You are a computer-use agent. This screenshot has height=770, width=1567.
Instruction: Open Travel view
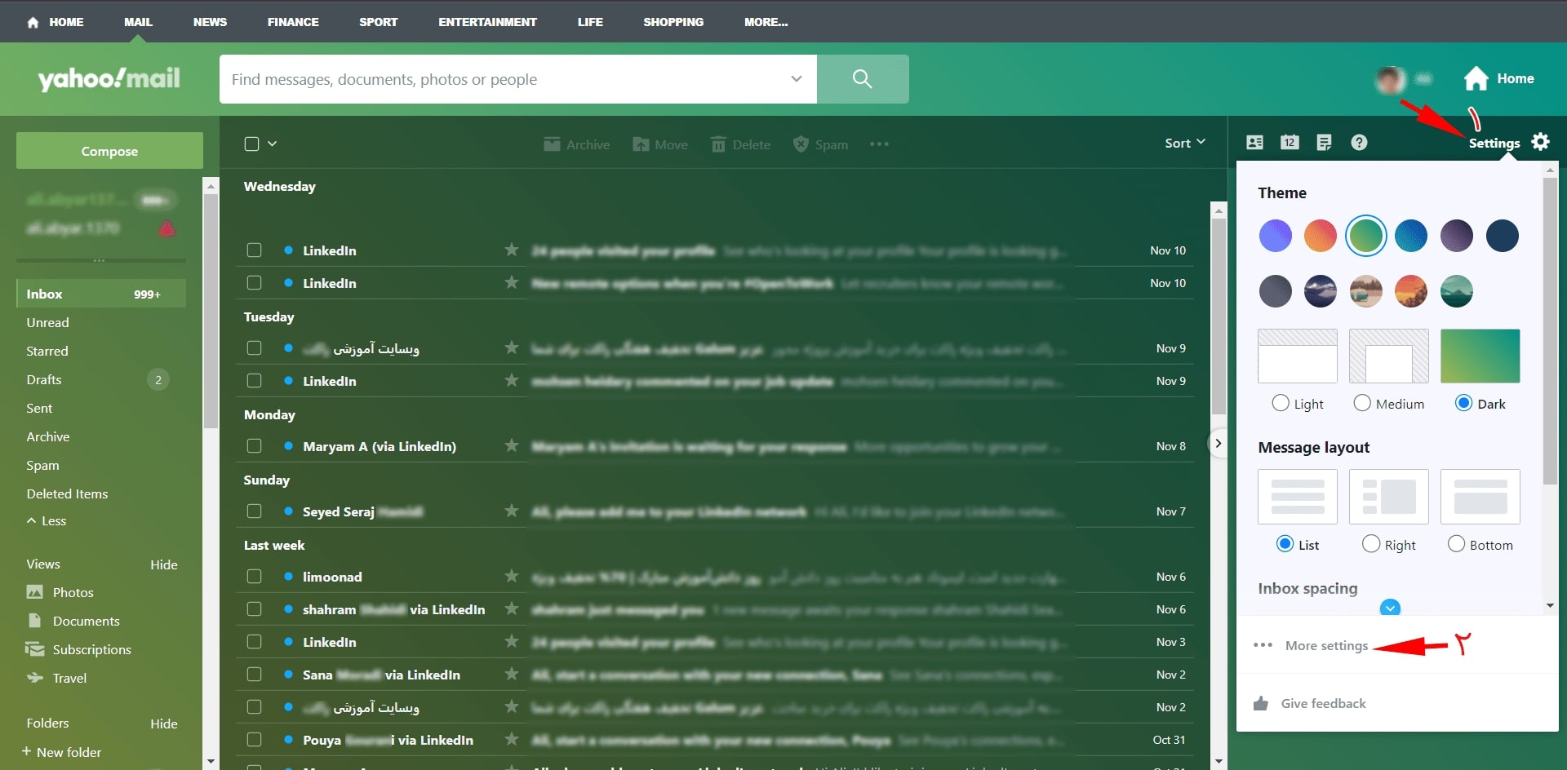click(x=69, y=678)
